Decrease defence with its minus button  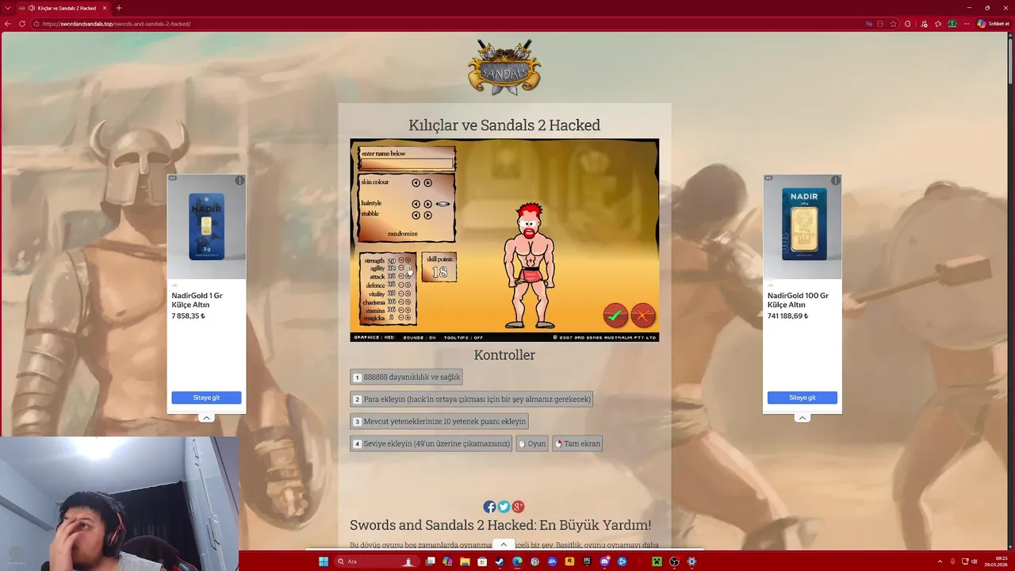401,285
